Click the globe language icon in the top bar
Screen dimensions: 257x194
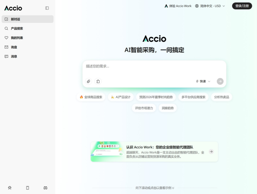(x=197, y=6)
